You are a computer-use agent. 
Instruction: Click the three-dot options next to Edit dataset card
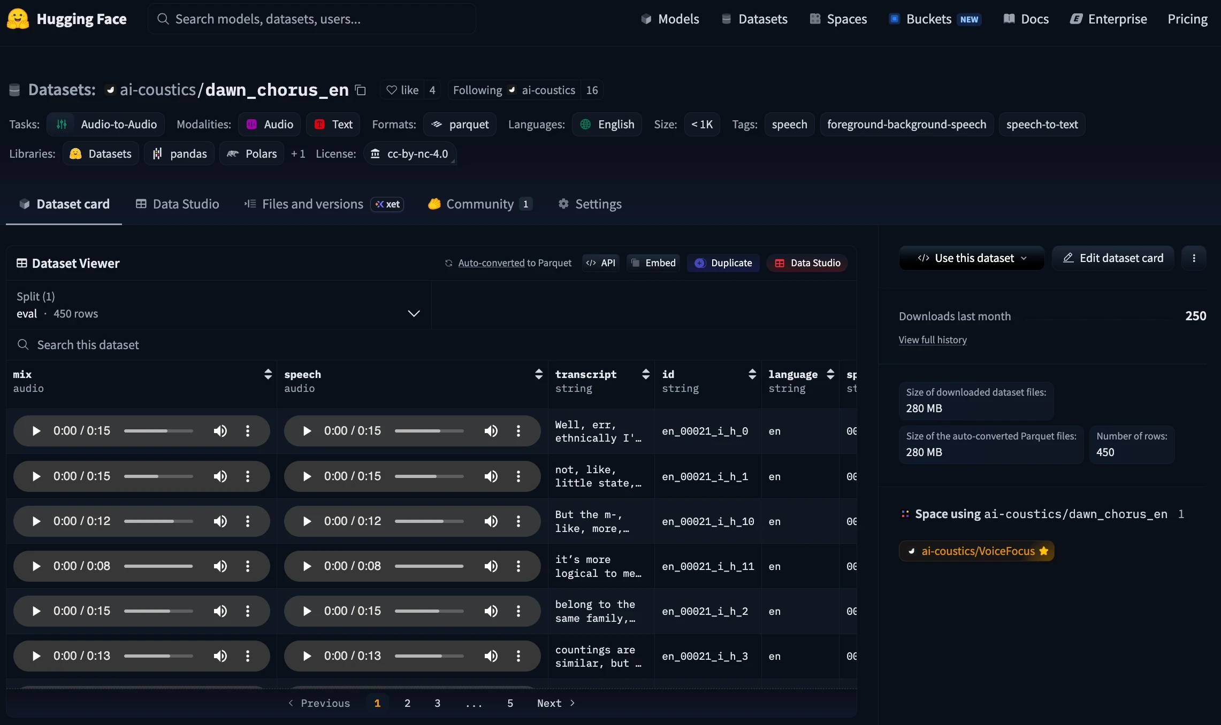tap(1194, 258)
